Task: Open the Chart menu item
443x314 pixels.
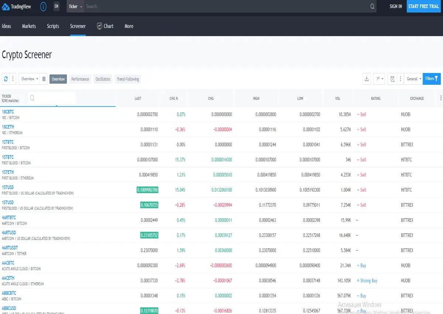Action: pos(105,26)
